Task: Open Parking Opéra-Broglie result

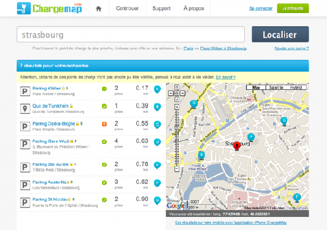Action: (x=53, y=123)
